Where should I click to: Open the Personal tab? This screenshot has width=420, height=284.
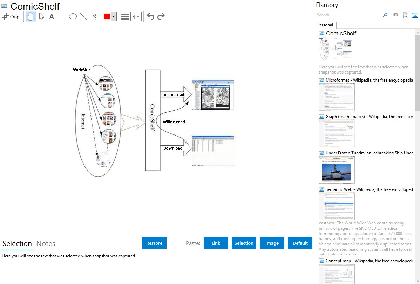pyautogui.click(x=325, y=25)
